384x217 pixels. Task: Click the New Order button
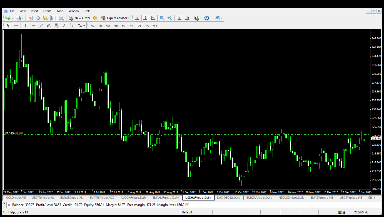(x=80, y=18)
